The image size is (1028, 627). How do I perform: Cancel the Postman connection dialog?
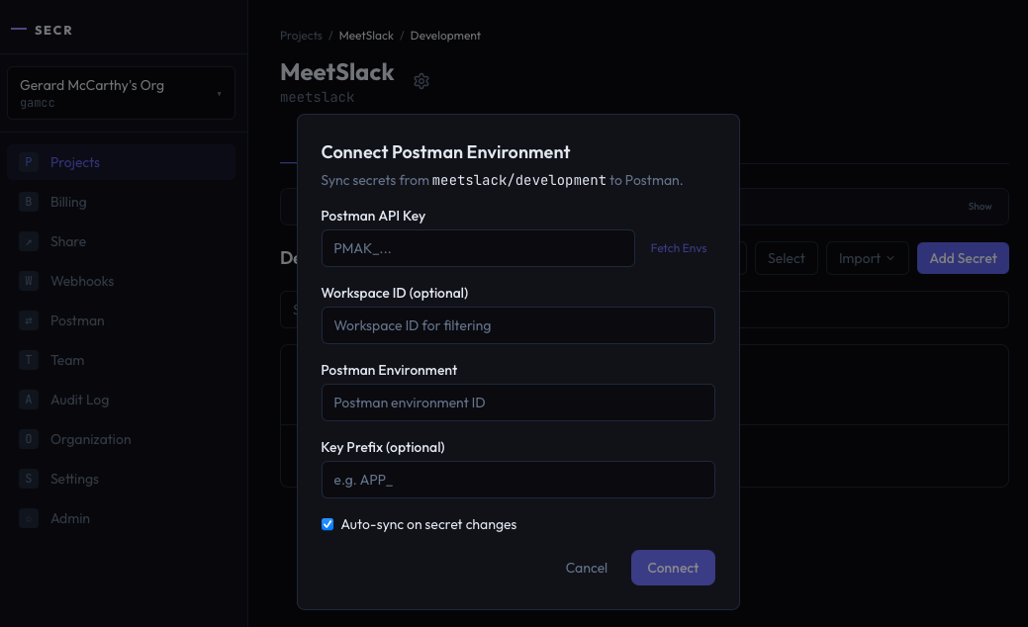(x=586, y=568)
